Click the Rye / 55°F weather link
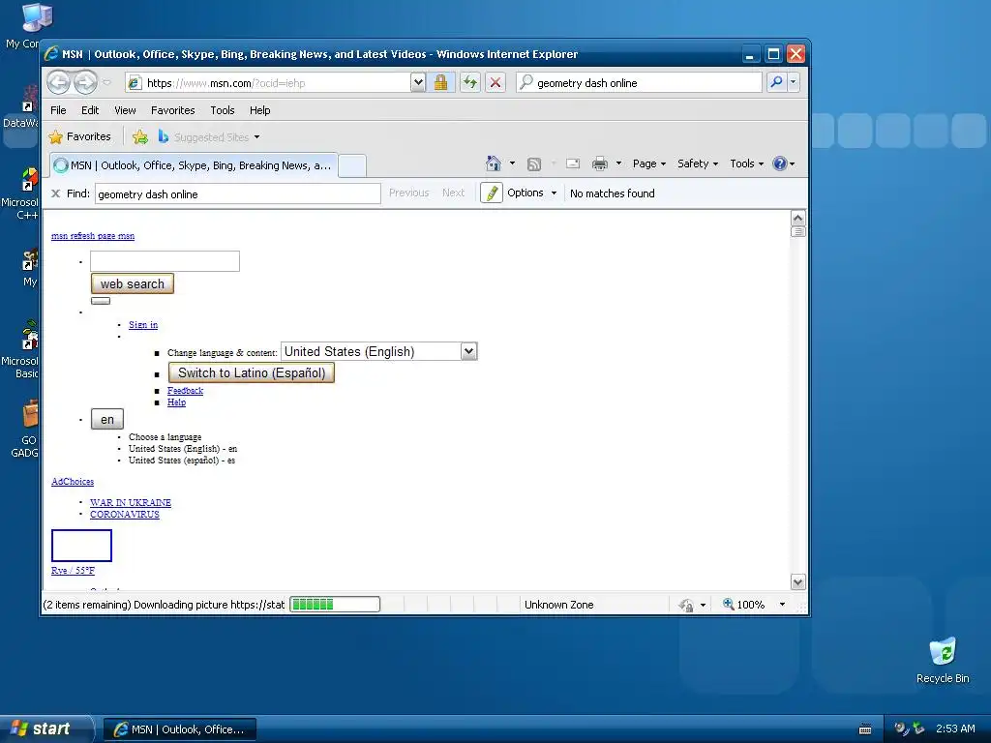Screen dimensions: 991x743 point(74,571)
